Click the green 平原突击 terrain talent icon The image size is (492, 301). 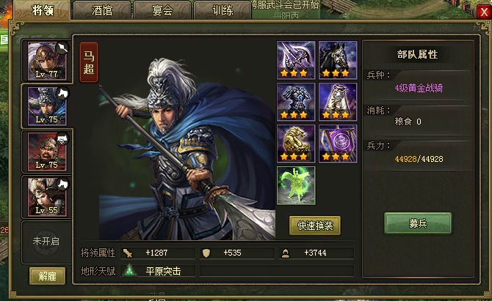point(129,271)
